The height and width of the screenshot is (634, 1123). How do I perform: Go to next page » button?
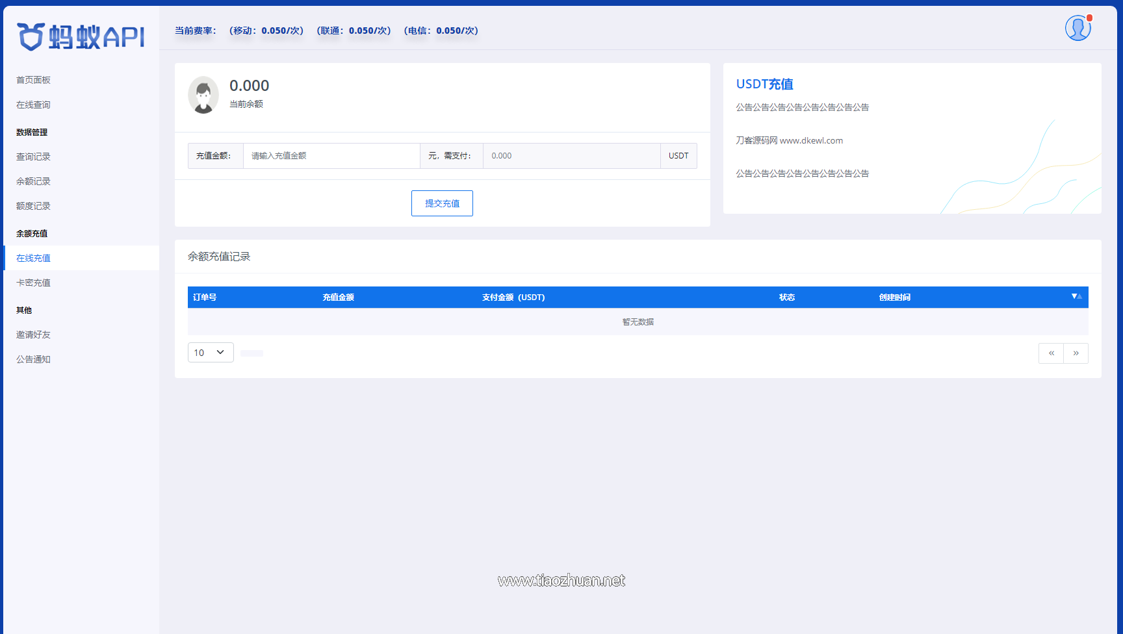coord(1076,353)
